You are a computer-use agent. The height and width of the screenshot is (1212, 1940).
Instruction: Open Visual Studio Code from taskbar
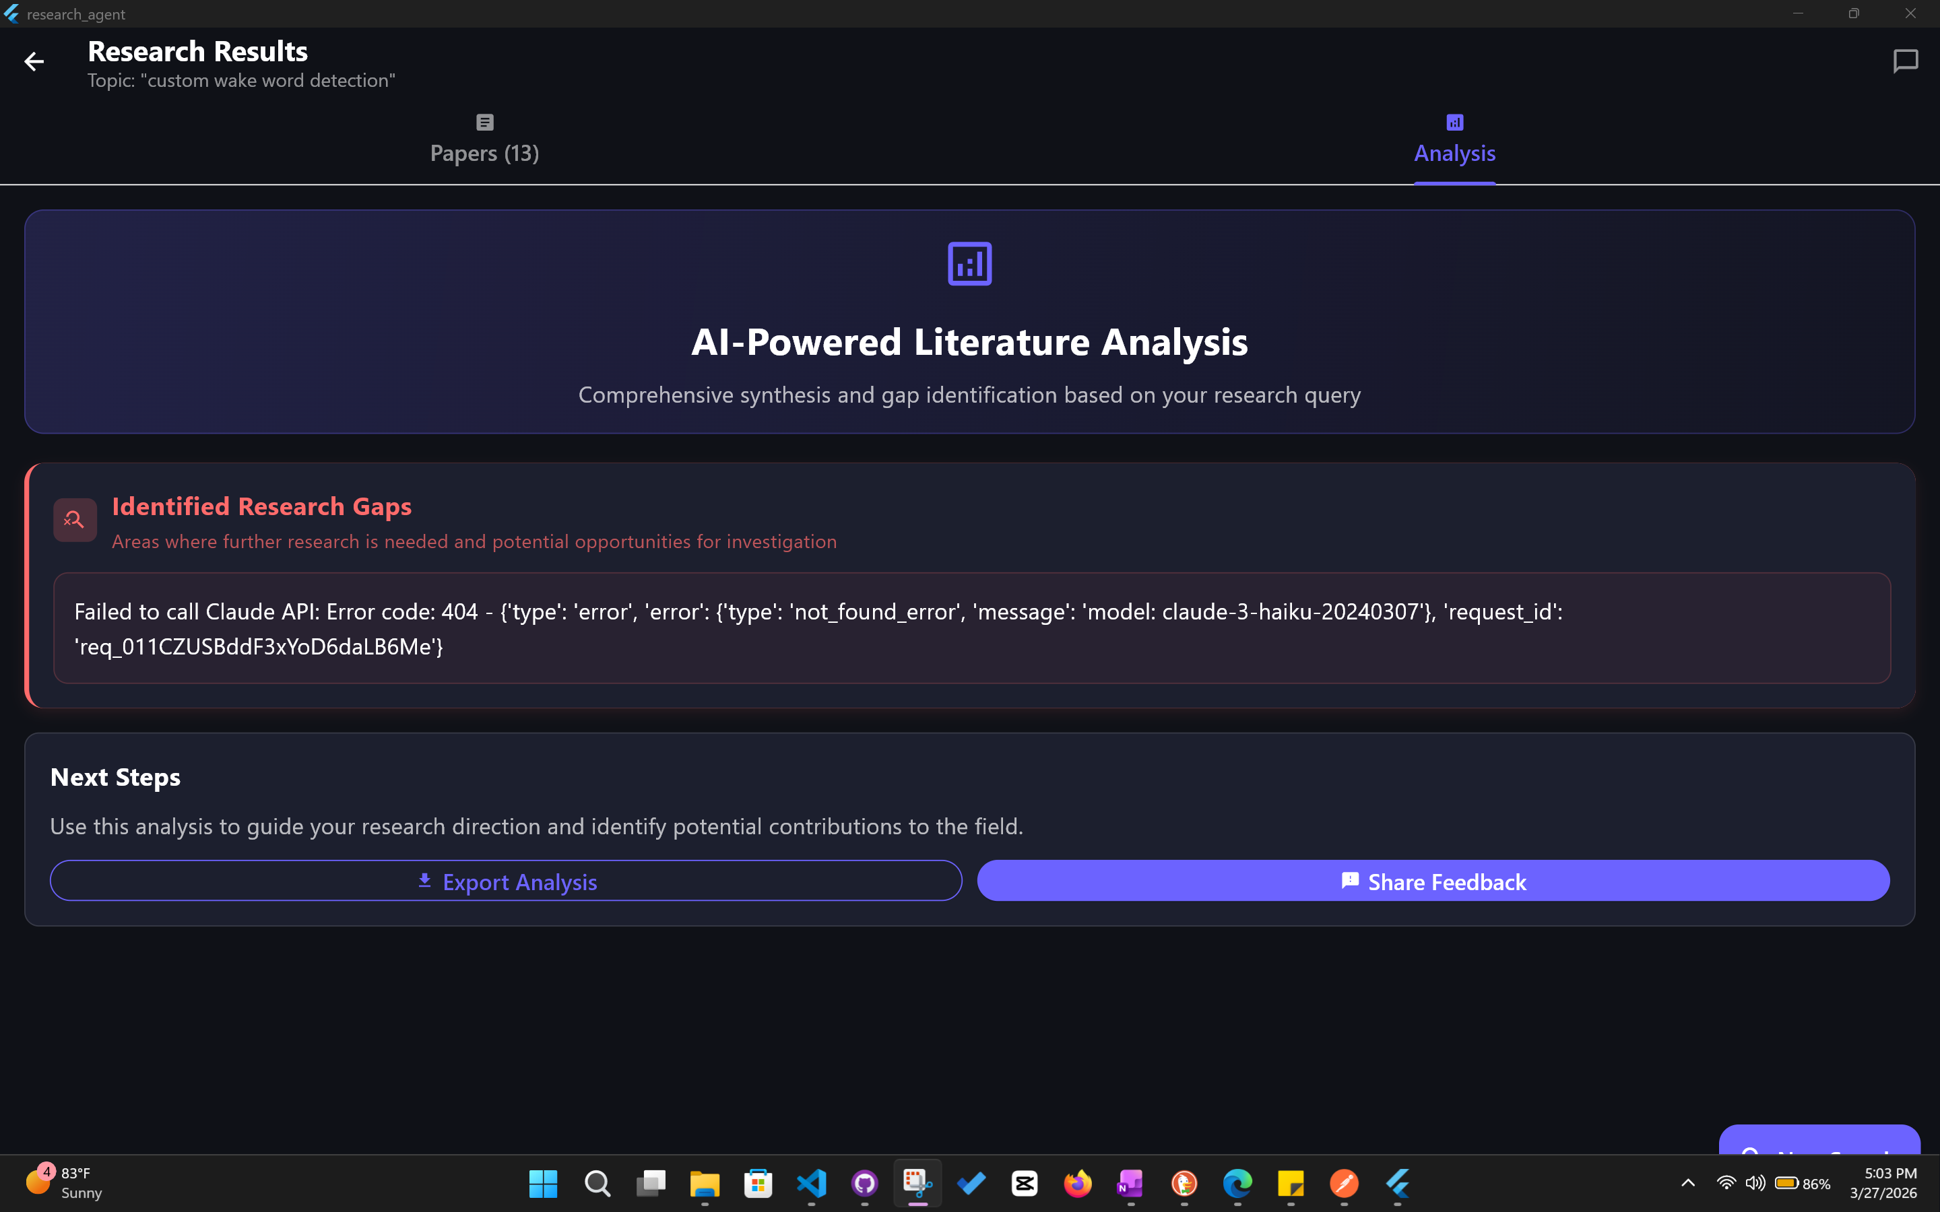[811, 1183]
